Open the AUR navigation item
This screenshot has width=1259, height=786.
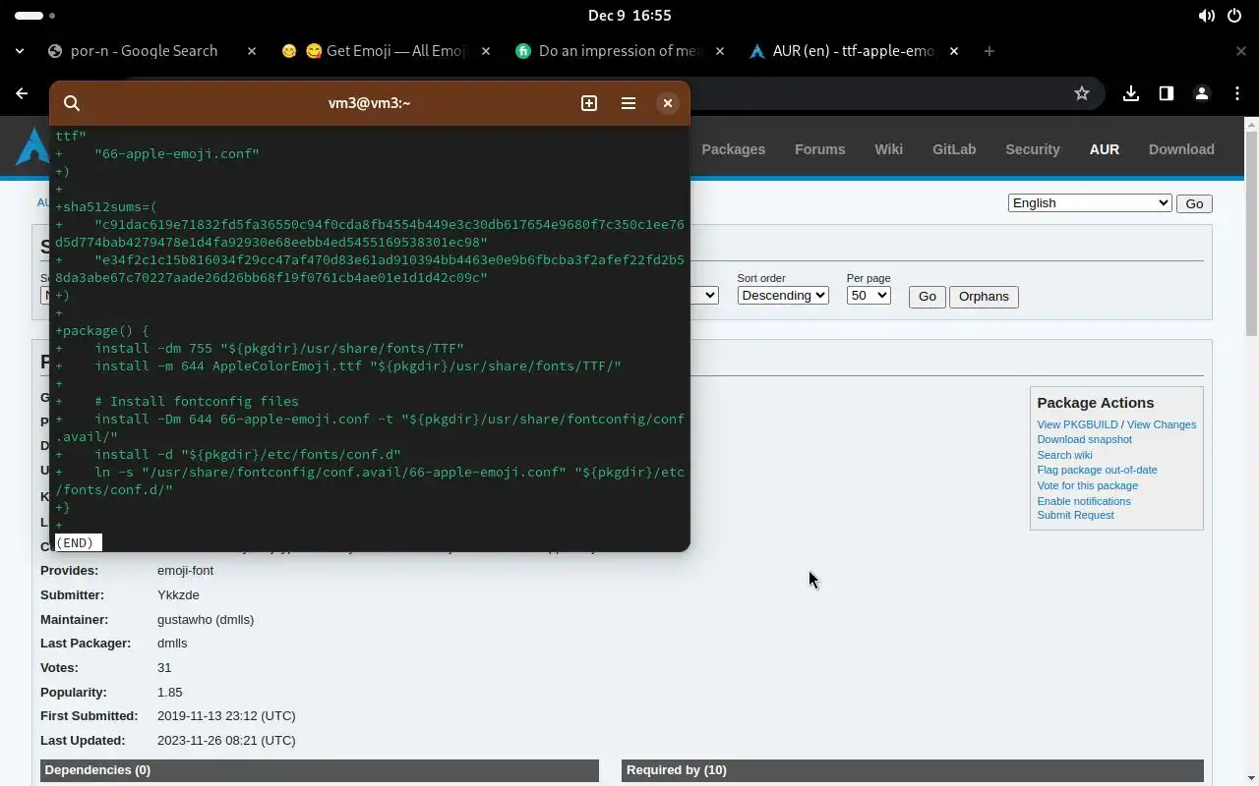pos(1104,149)
